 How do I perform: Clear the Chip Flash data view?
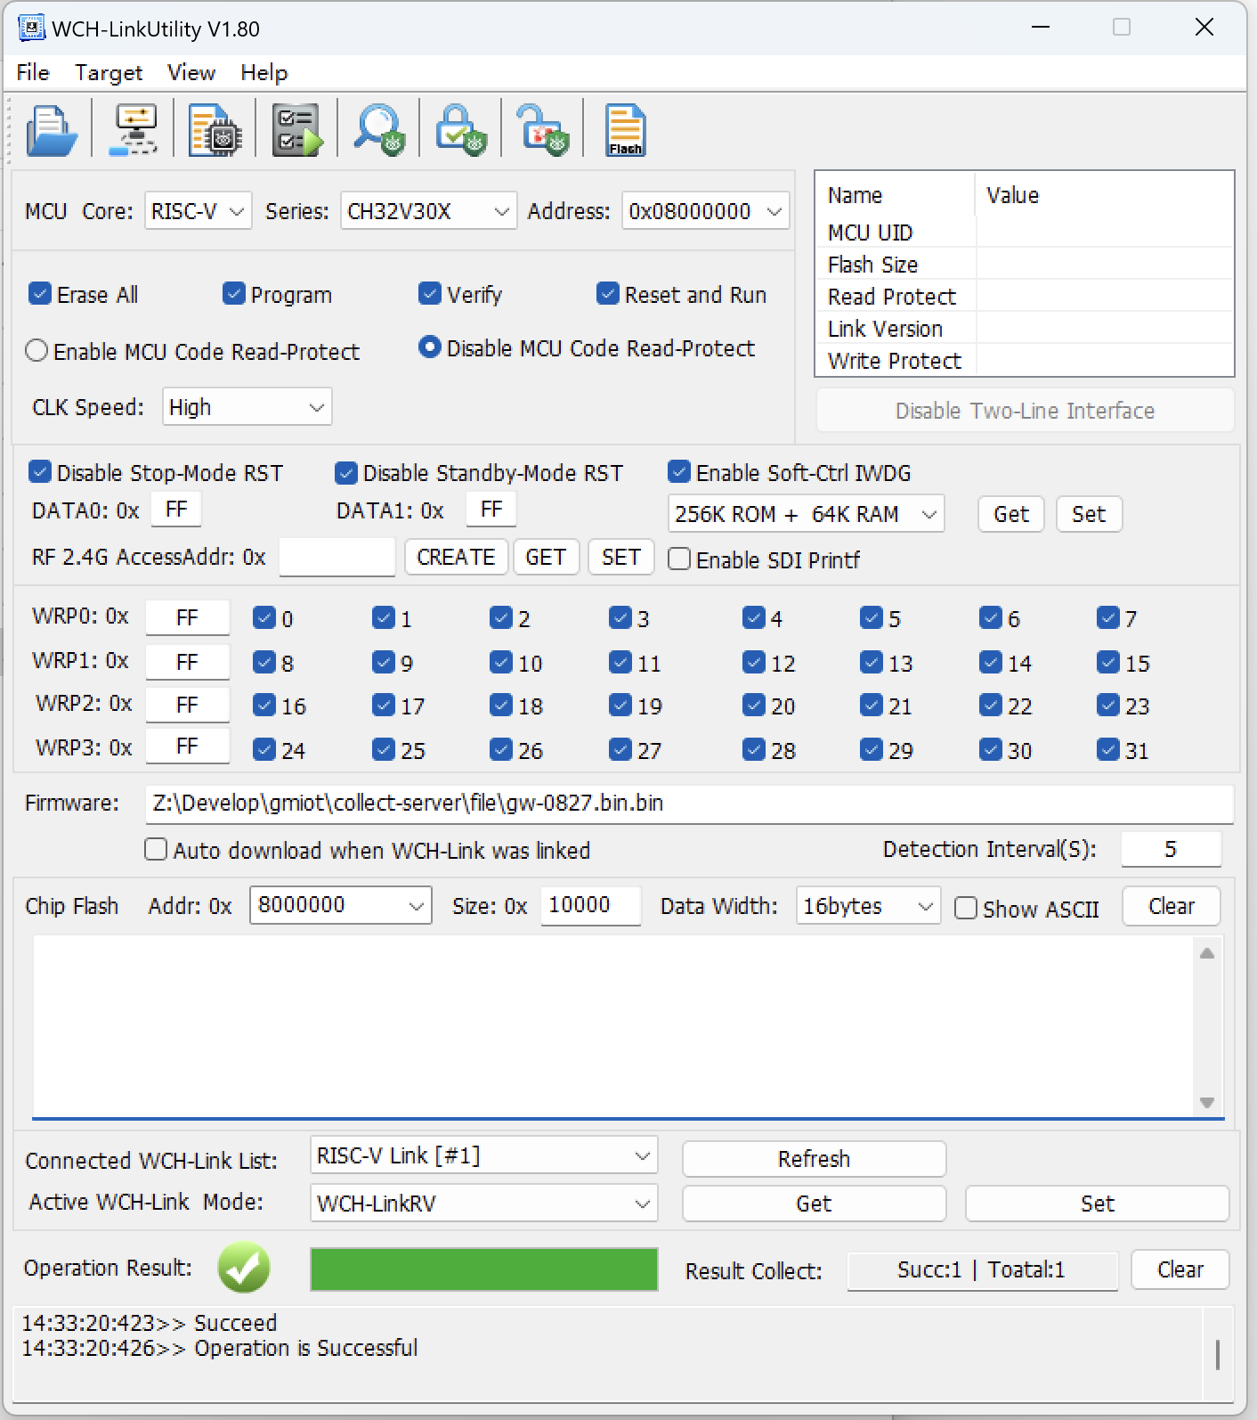pyautogui.click(x=1171, y=906)
